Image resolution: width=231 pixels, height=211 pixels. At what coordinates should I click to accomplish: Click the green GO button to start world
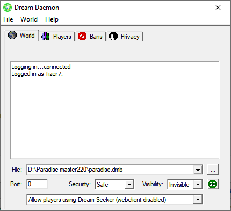point(213,184)
